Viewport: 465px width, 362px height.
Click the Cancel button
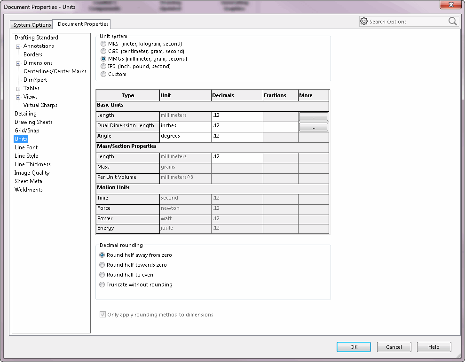click(x=394, y=347)
